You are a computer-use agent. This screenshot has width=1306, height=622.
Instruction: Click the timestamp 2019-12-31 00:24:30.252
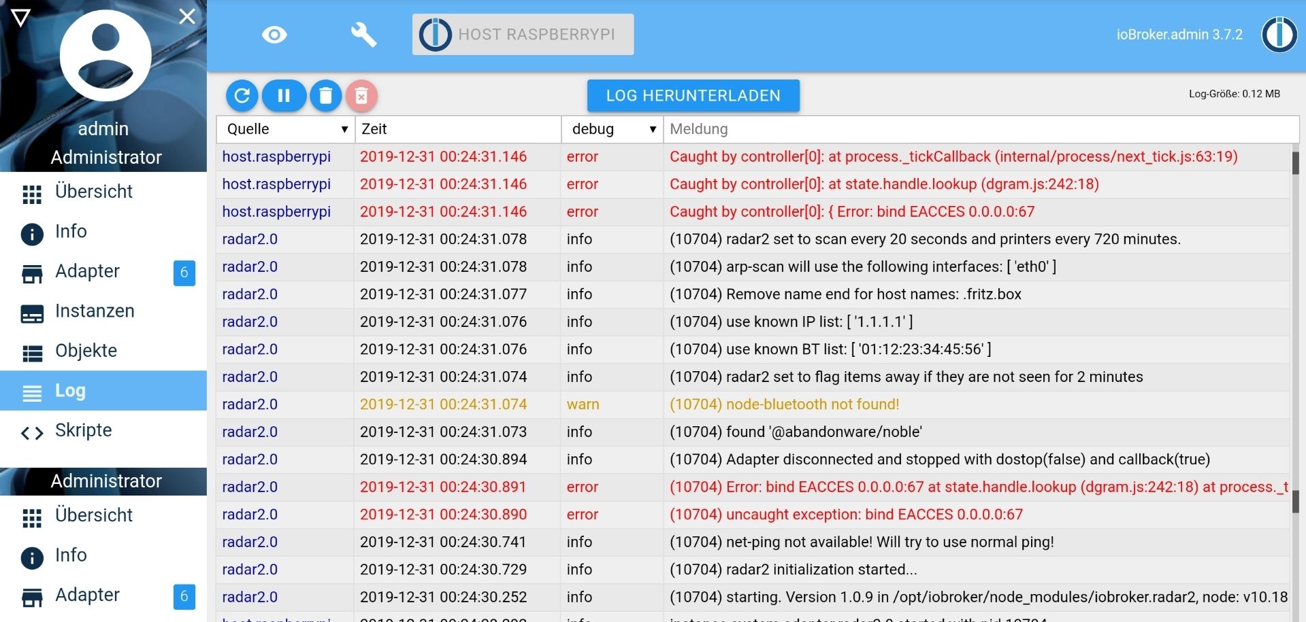pyautogui.click(x=443, y=598)
